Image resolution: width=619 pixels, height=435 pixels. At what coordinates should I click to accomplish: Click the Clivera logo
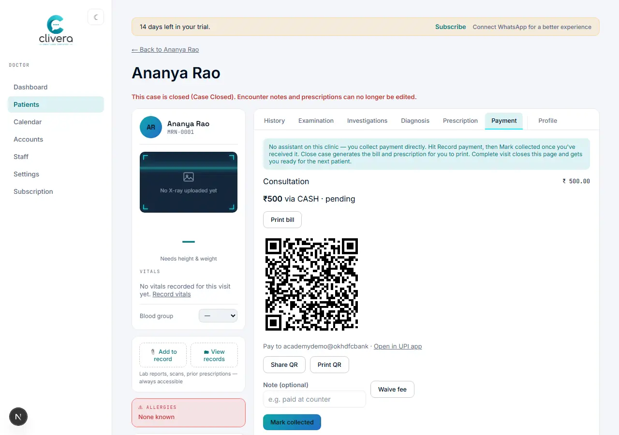coord(56,30)
